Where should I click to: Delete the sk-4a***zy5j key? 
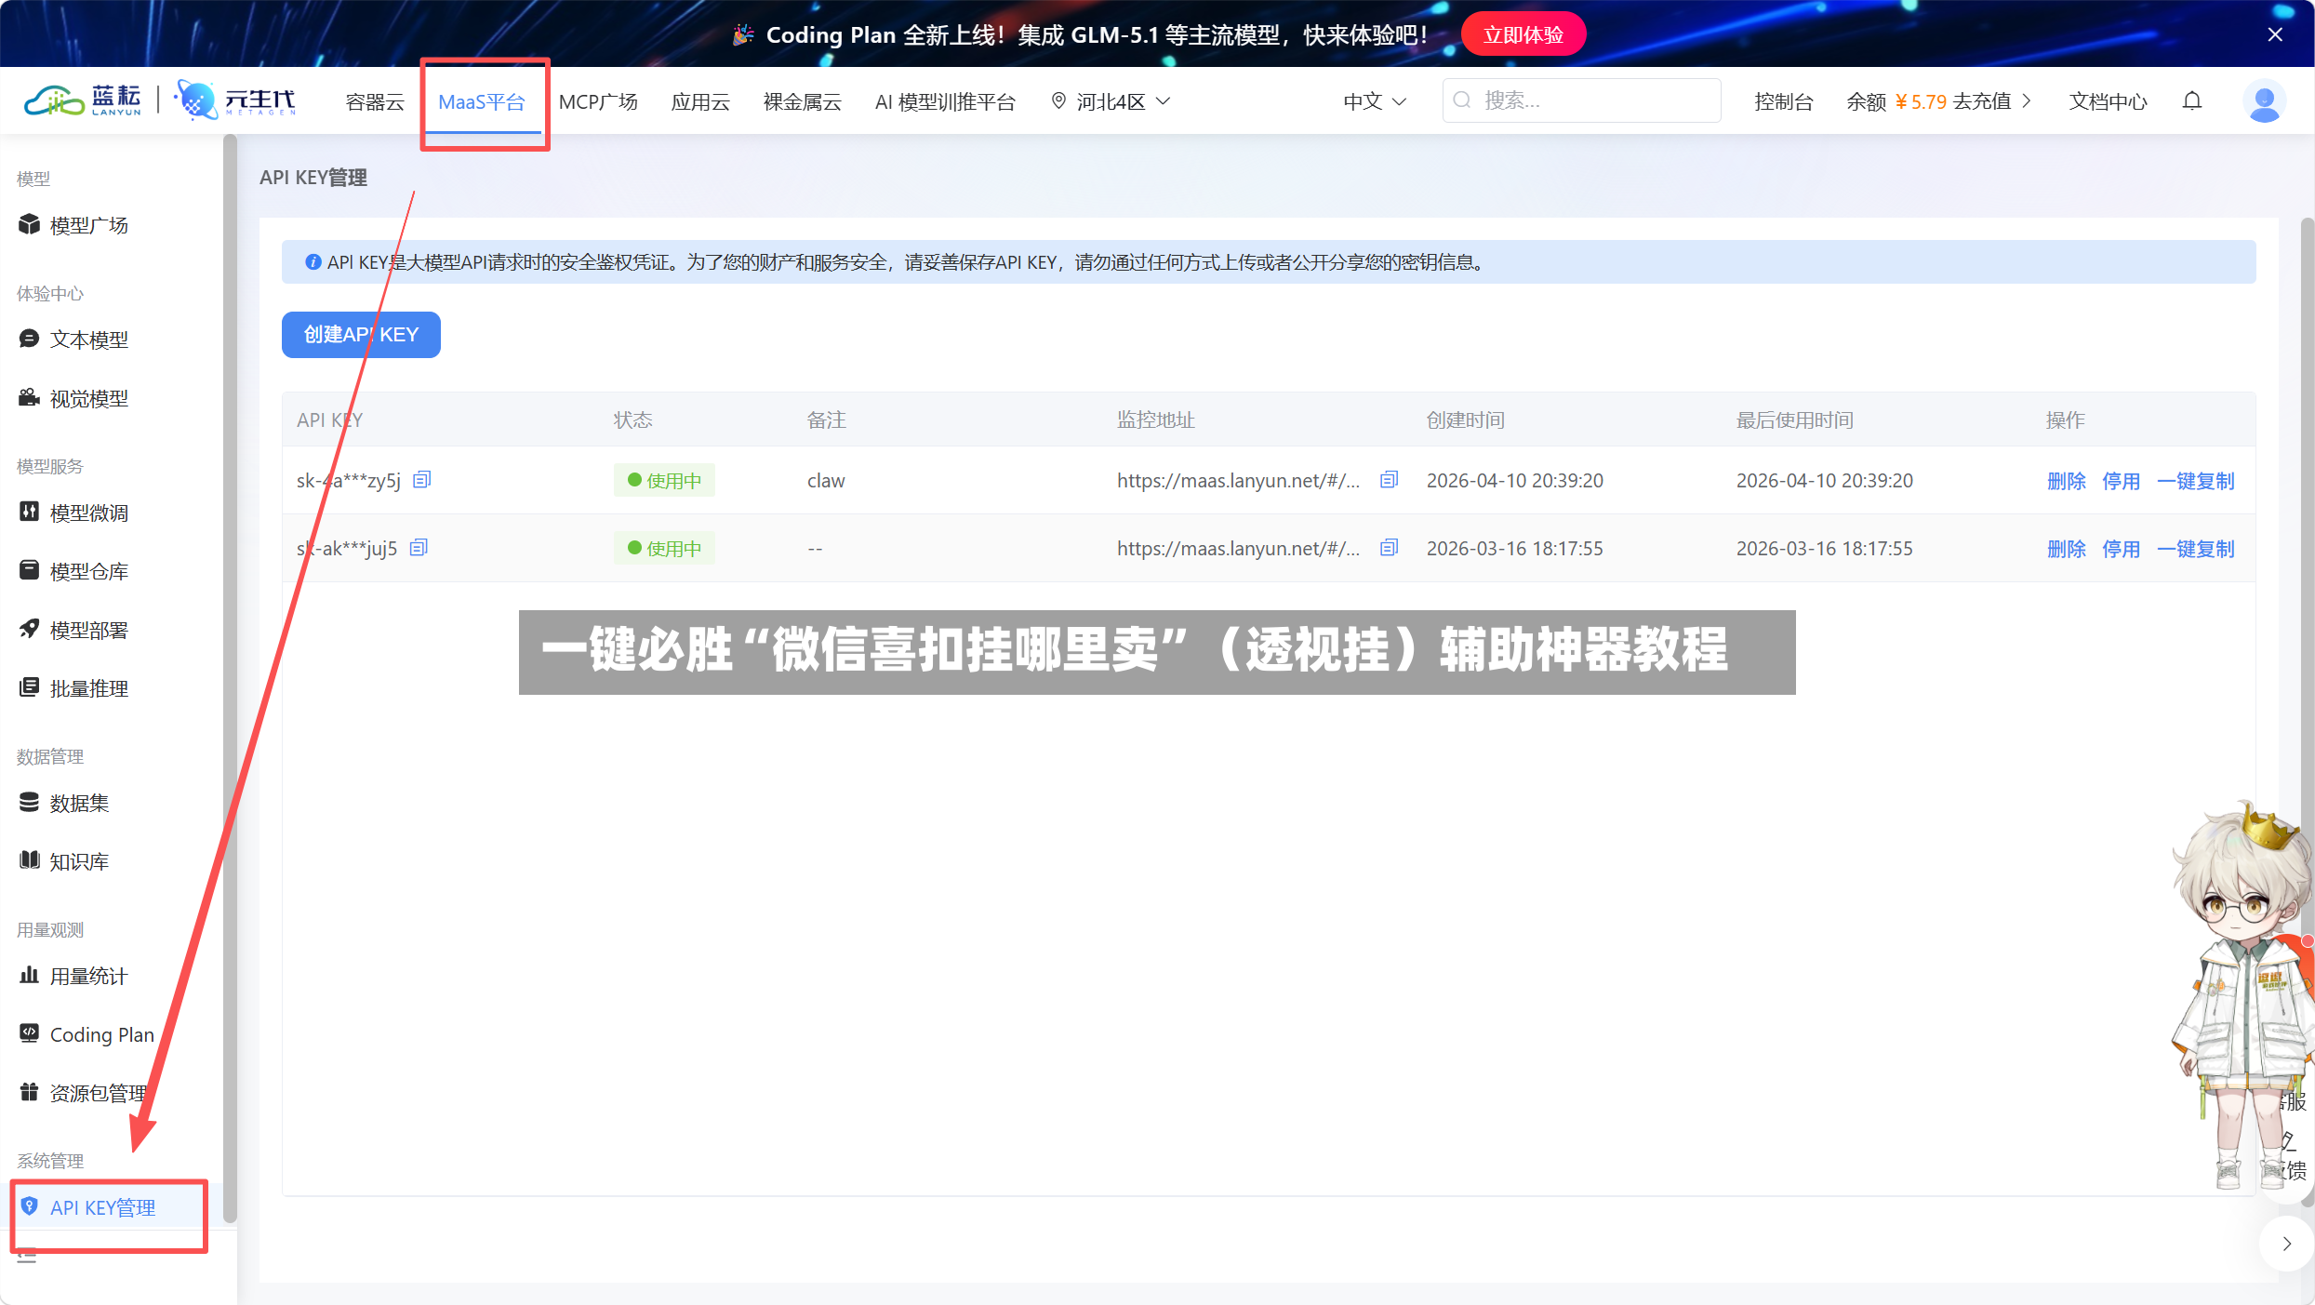click(x=2067, y=480)
